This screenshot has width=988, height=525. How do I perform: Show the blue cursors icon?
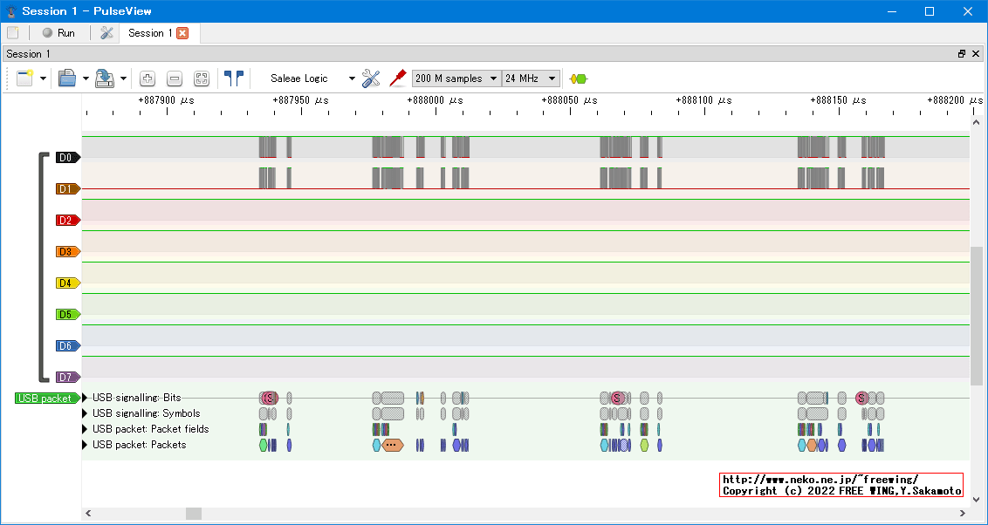[233, 78]
